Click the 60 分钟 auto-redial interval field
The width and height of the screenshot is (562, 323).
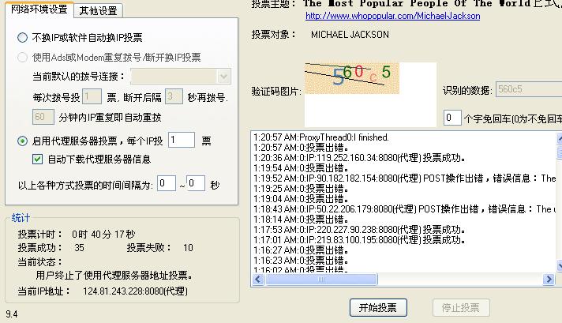pyautogui.click(x=43, y=116)
